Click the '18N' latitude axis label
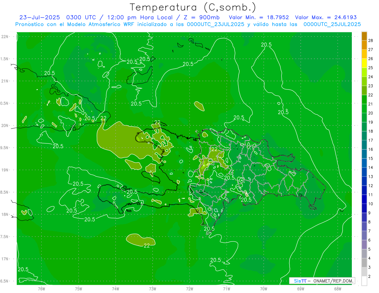The height and width of the screenshot is (293, 379). (5, 214)
